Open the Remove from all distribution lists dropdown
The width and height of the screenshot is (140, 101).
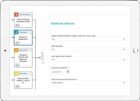tap(88, 83)
